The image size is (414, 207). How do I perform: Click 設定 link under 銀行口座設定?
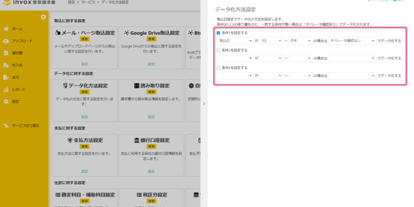click(151, 171)
